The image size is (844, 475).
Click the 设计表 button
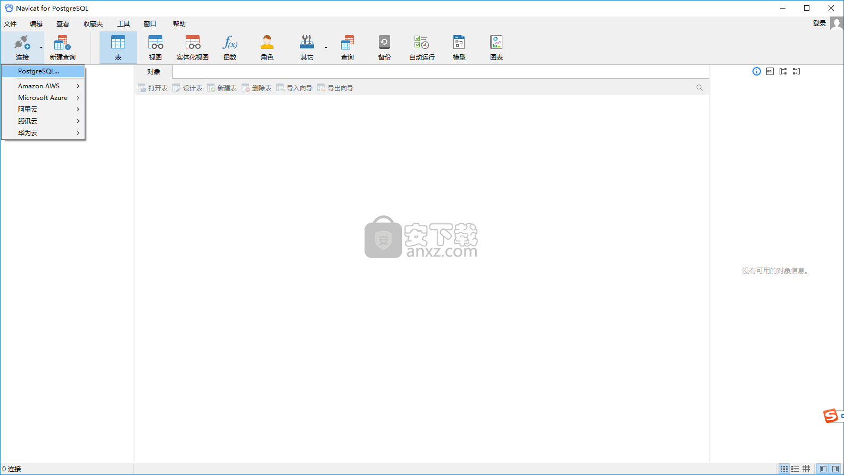[x=187, y=88]
